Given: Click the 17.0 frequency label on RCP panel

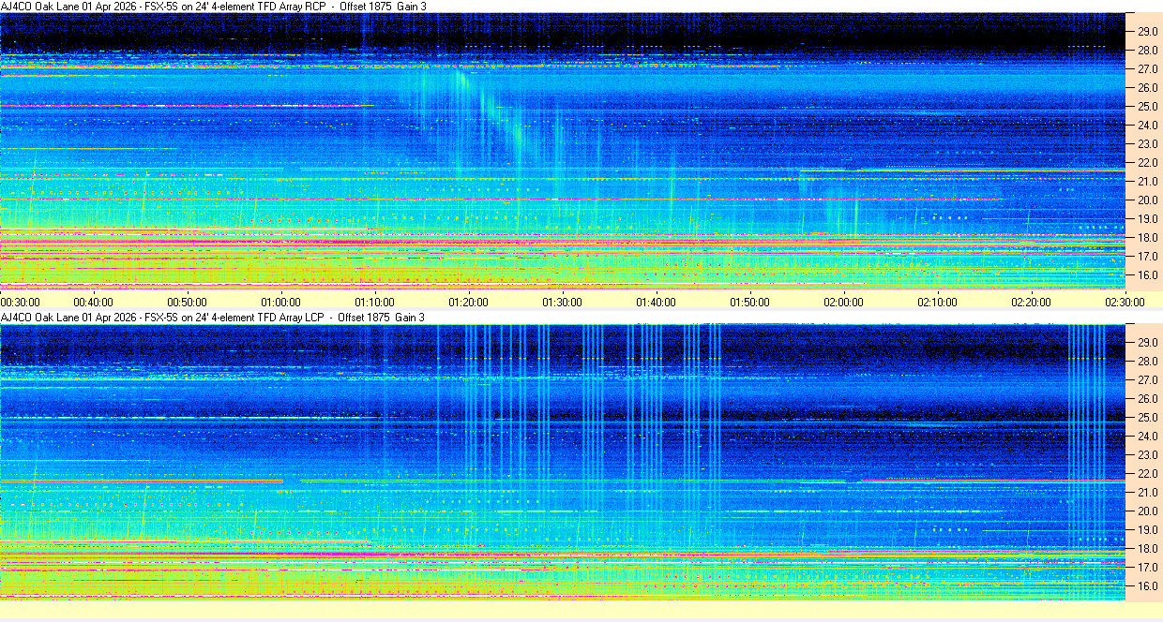Looking at the screenshot, I should (1147, 256).
